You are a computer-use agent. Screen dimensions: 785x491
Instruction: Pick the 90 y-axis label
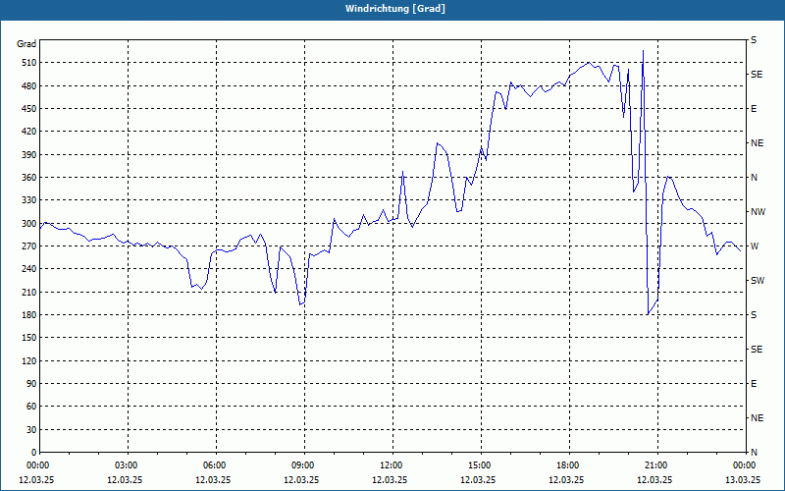32,384
